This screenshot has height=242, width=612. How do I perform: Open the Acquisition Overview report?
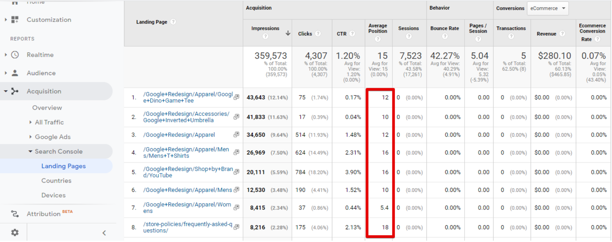pyautogui.click(x=47, y=108)
